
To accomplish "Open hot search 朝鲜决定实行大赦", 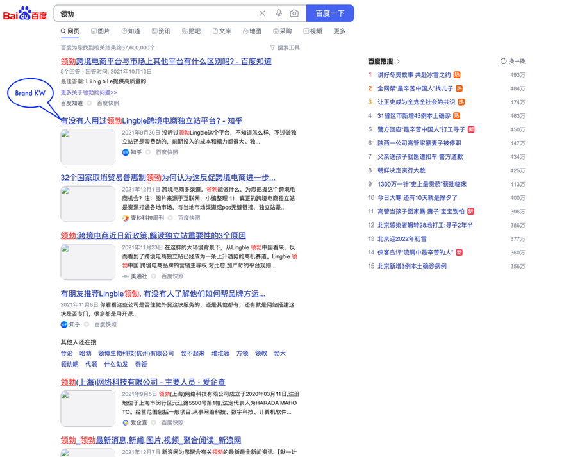I will point(401,170).
